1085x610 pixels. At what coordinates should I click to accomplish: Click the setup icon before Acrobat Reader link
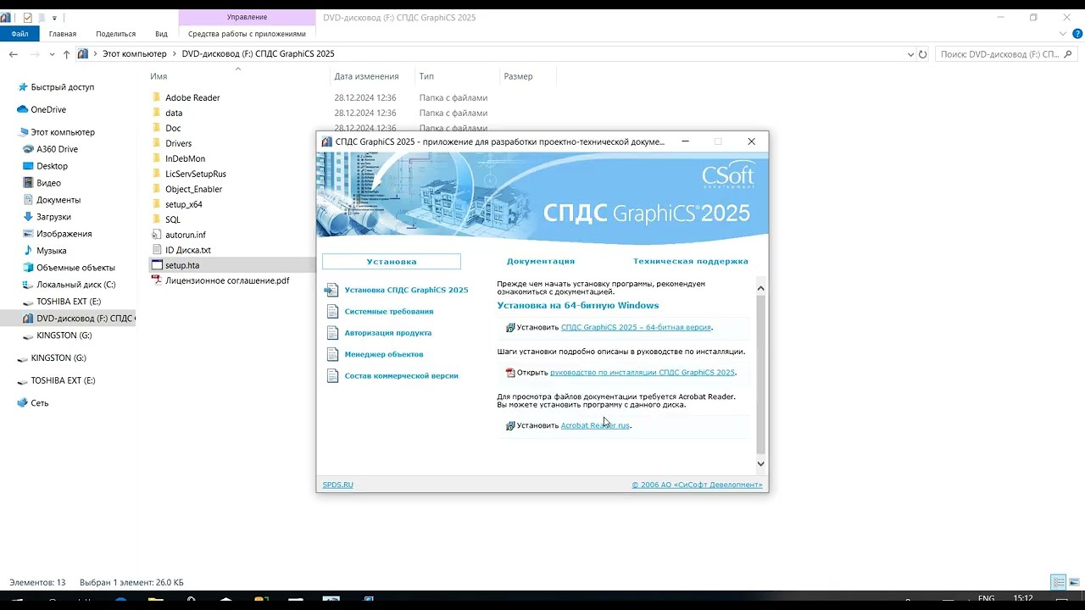(510, 425)
